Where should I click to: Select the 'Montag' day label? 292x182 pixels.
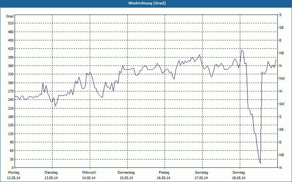coord(14,172)
